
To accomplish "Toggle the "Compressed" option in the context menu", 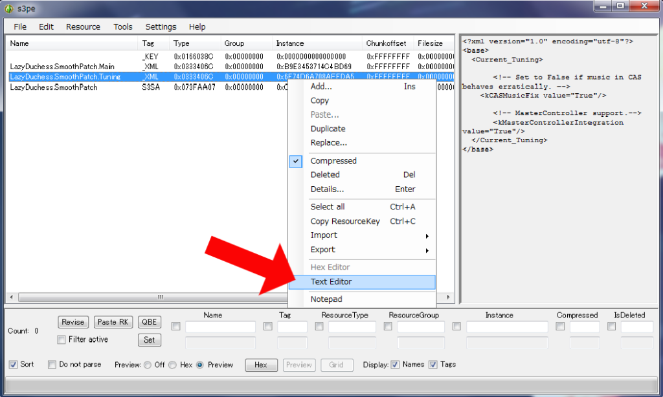I will click(x=333, y=160).
